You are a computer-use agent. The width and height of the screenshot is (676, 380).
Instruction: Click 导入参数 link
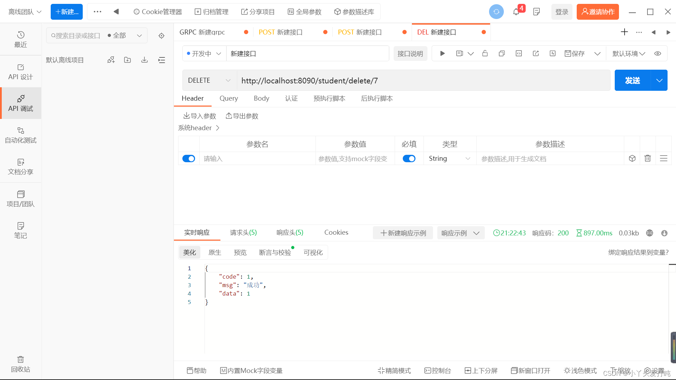[x=200, y=116]
